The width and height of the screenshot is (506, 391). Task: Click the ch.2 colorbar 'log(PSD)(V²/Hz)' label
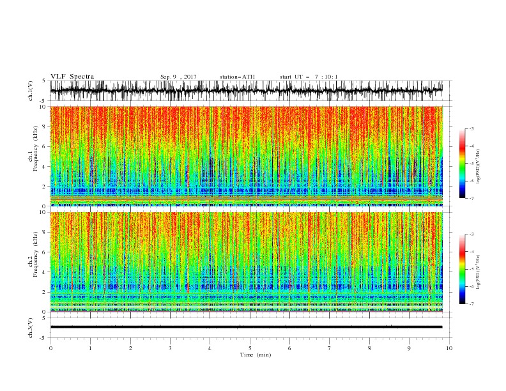coord(478,272)
